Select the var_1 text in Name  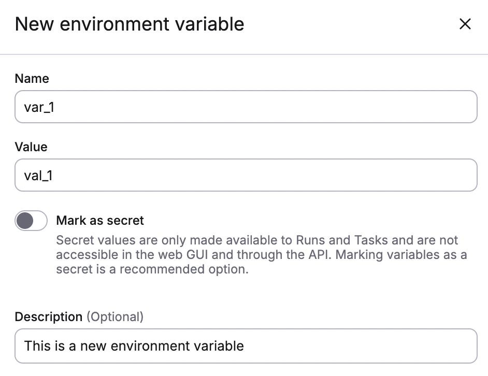click(x=38, y=106)
